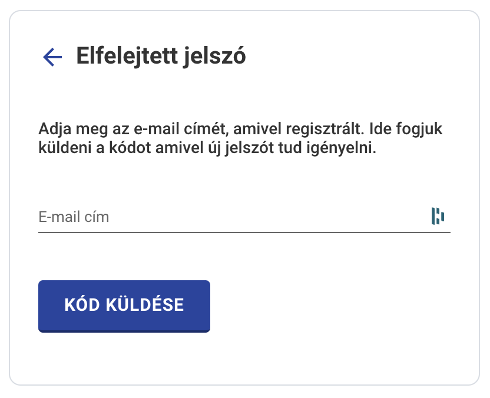The height and width of the screenshot is (398, 490).
Task: Go back from the forgotten password form
Action: [x=52, y=57]
